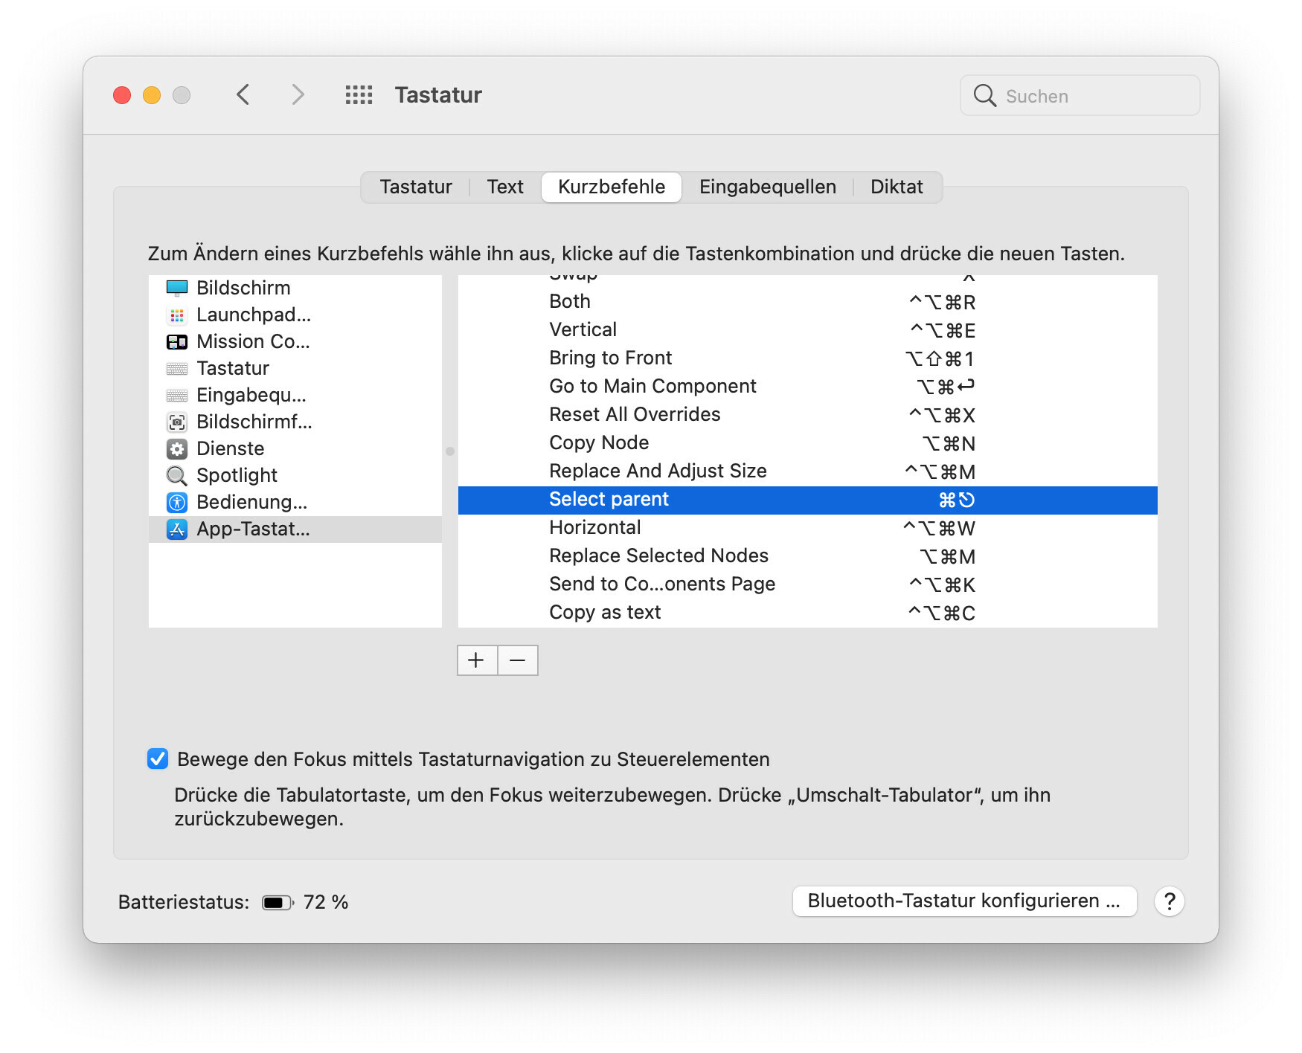Select Bedienung... in the category list
The width and height of the screenshot is (1302, 1053).
tap(295, 503)
